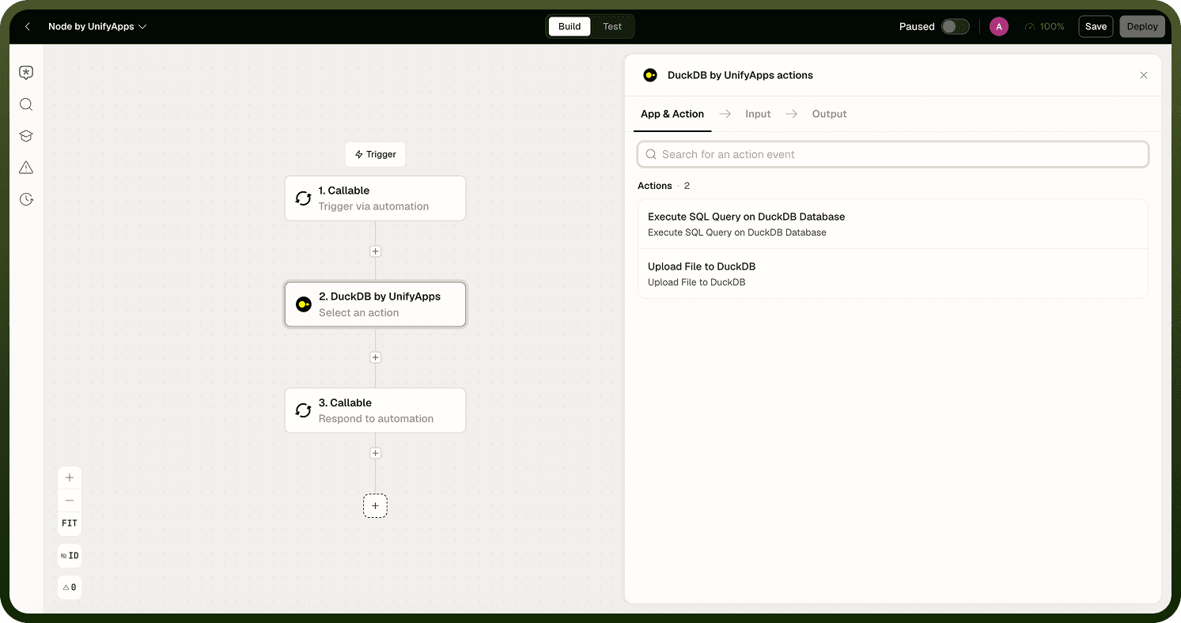This screenshot has height=623, width=1181.
Task: Fit the workflow to the canvas view
Action: 70,523
